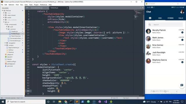The width and height of the screenshot is (186, 104).
Task: Tap Stephany Garcia's avatar picture
Action: (148, 61)
